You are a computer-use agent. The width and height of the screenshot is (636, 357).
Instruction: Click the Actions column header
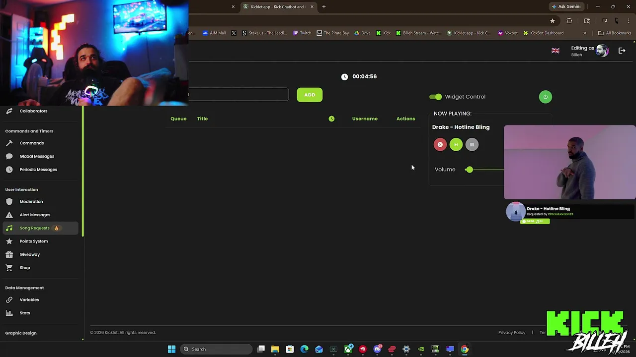(x=405, y=119)
